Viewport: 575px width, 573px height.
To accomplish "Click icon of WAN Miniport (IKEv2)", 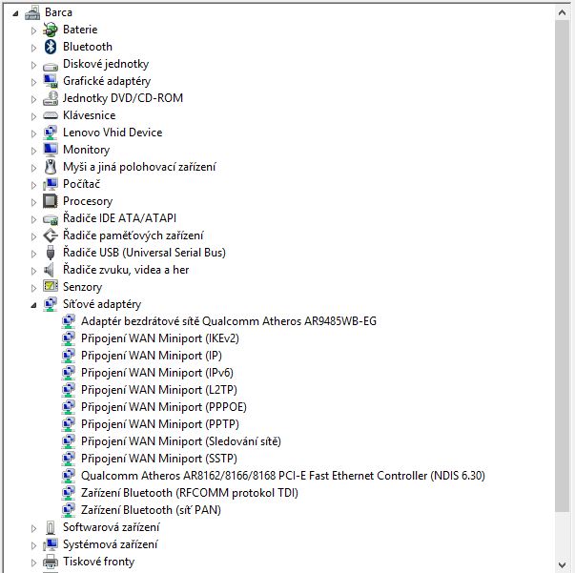I will tap(69, 338).
